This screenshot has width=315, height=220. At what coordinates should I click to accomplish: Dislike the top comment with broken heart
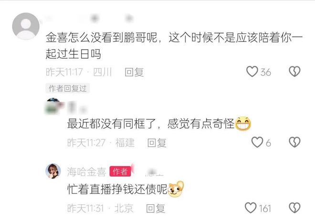(294, 72)
